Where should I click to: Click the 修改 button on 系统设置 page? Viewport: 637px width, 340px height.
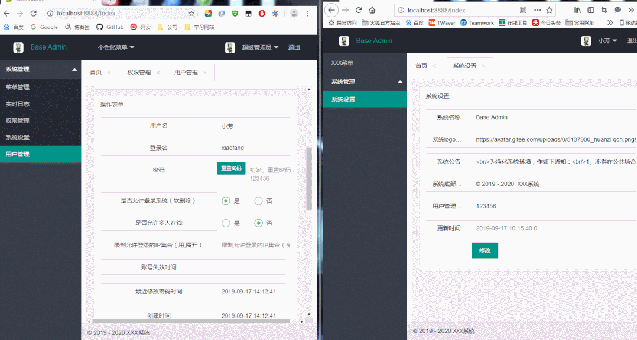[x=485, y=250]
